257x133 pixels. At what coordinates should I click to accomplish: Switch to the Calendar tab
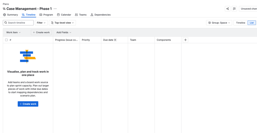point(64,15)
